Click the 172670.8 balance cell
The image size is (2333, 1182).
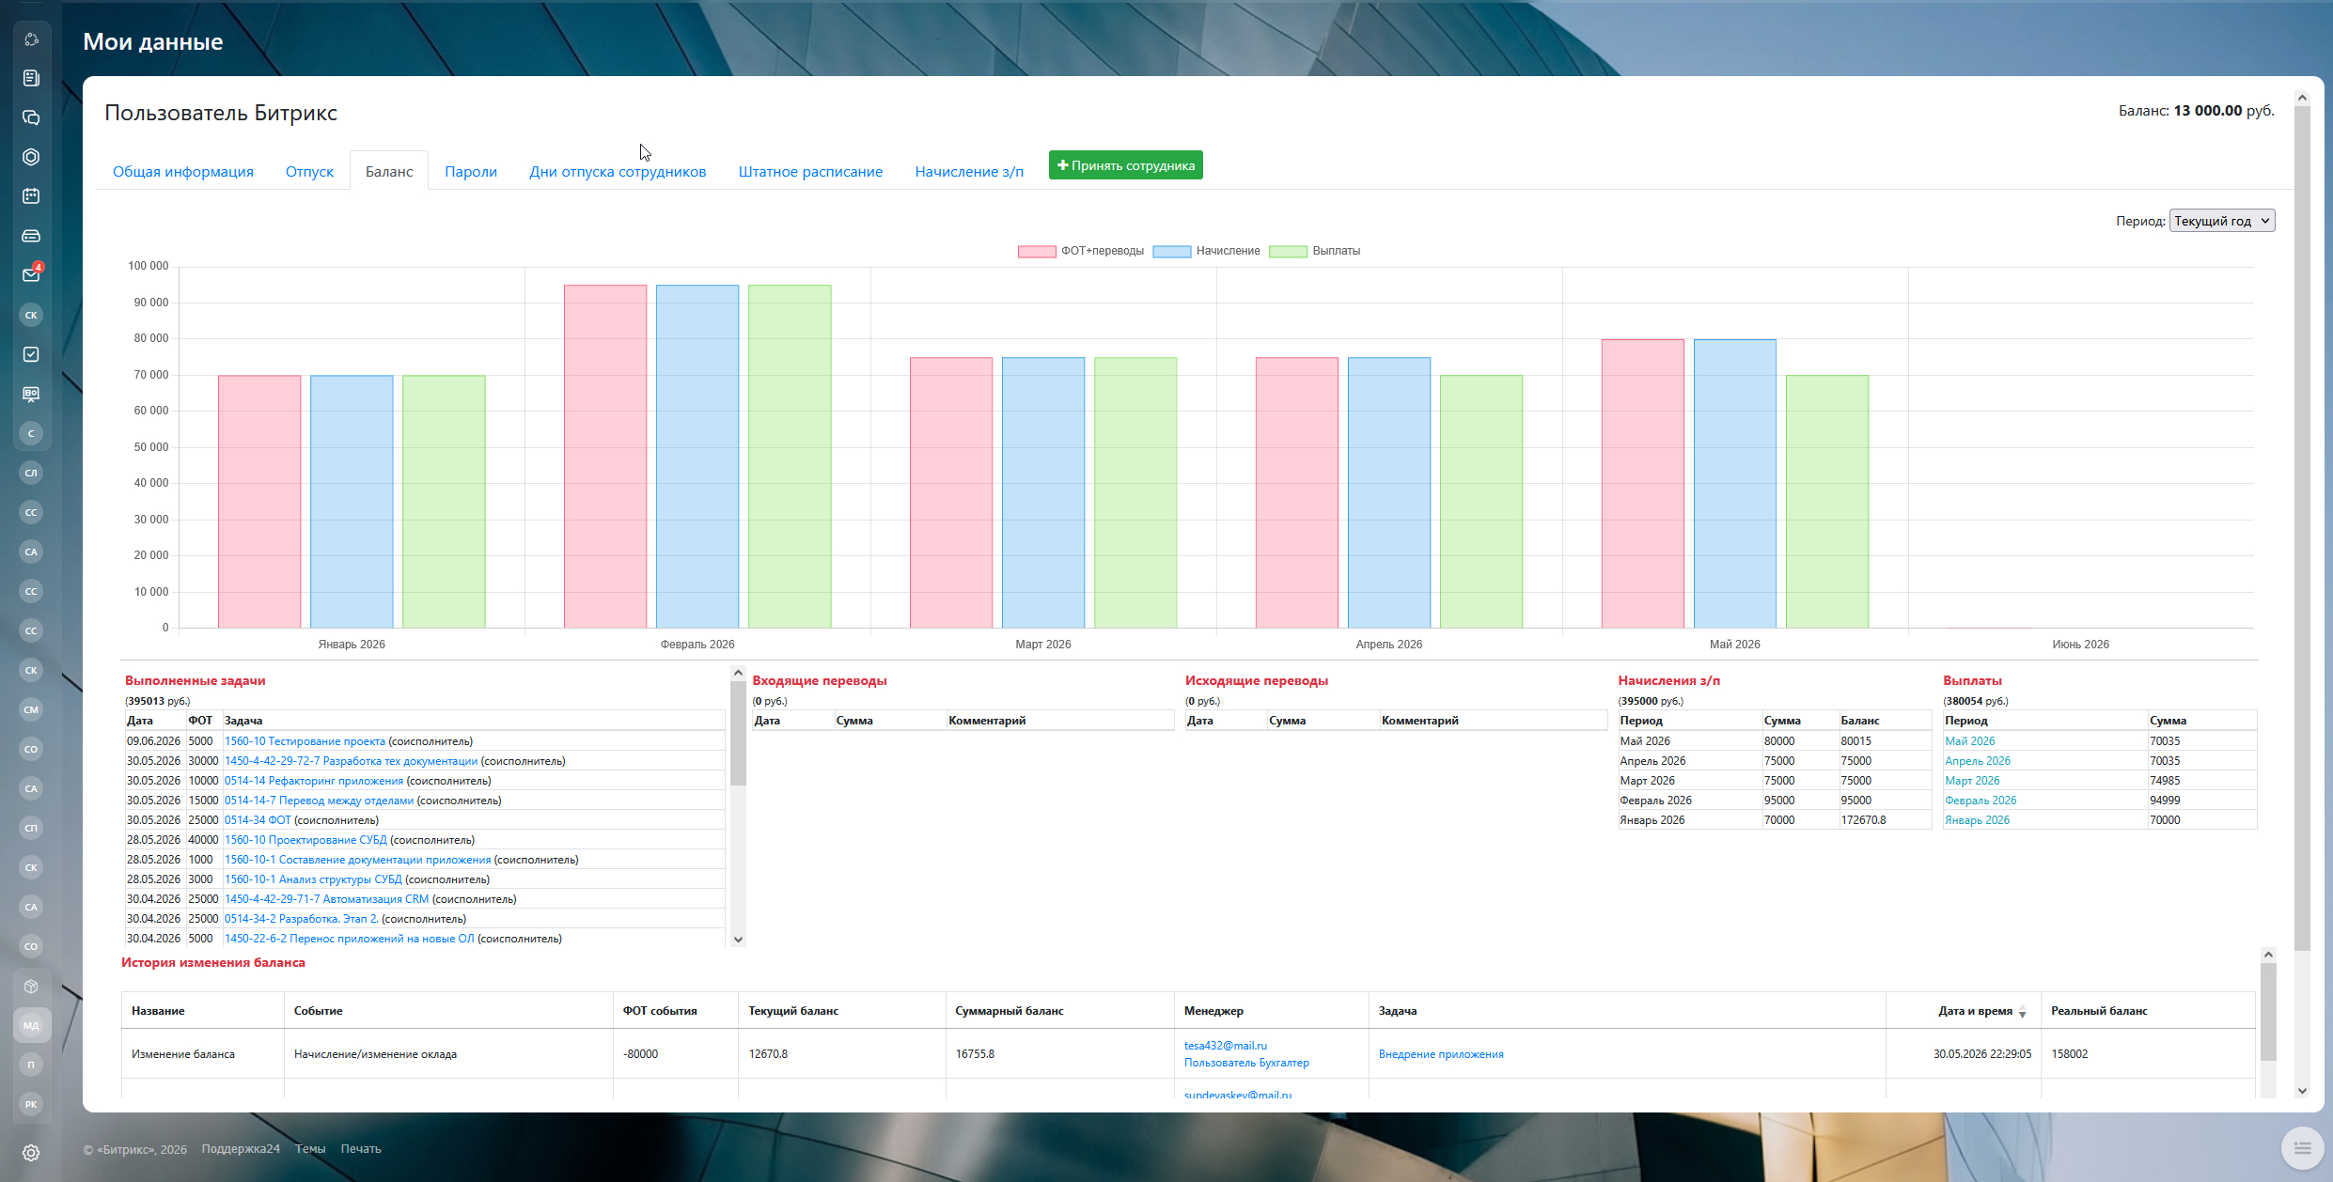pos(1884,820)
